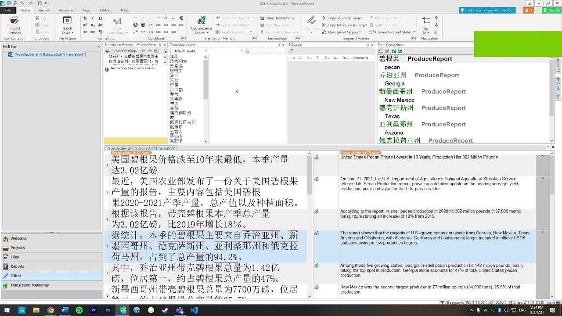
Task: Sort TQAs by Comment column
Action: tap(360, 58)
